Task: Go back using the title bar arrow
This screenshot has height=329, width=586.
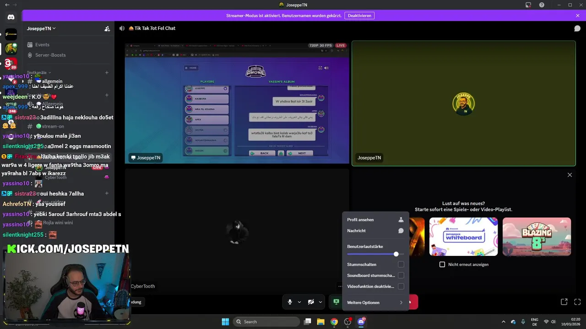Action: 7,5
